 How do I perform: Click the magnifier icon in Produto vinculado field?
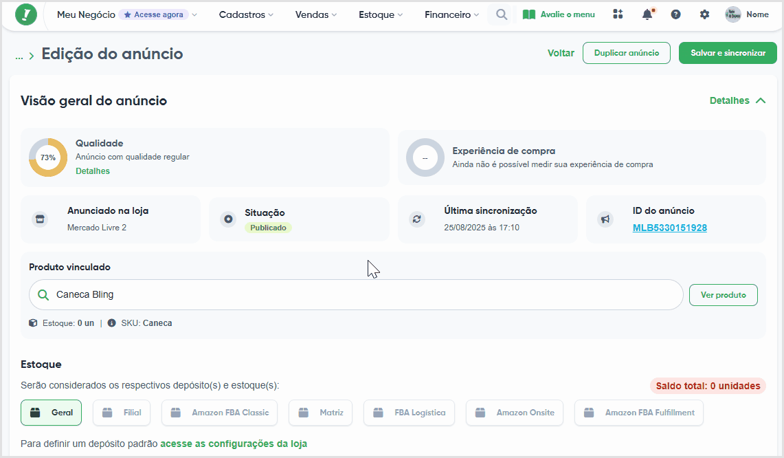[x=43, y=295]
